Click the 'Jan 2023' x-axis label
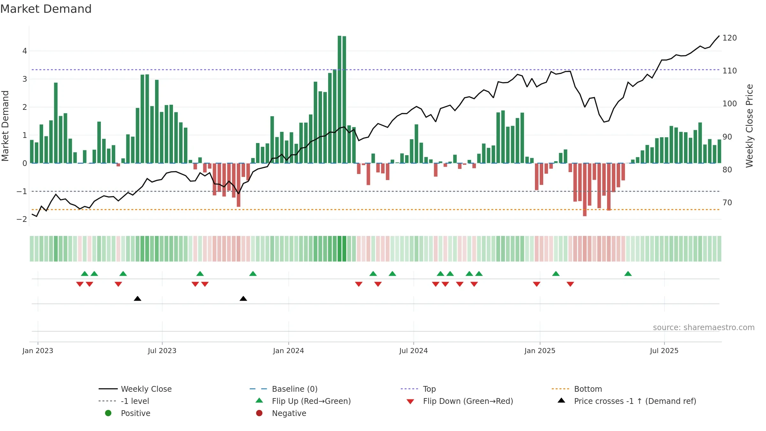This screenshot has height=431, width=766. (38, 351)
